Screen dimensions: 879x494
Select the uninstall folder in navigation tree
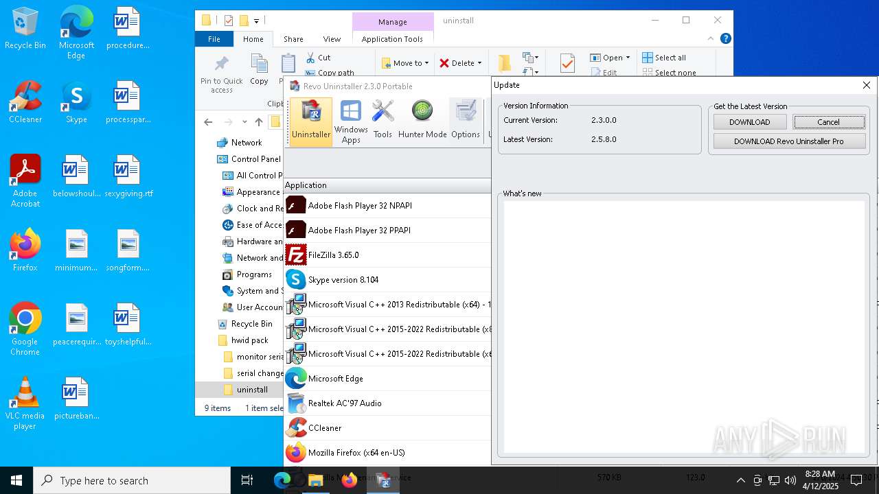(x=246, y=390)
